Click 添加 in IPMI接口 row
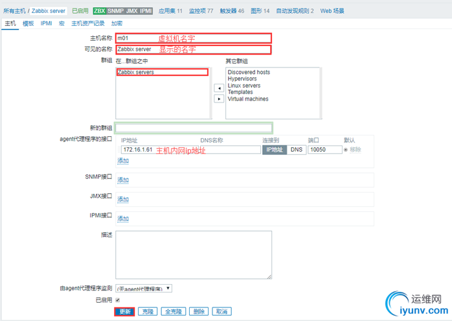Viewport: 452px width, 321px height. 123,219
